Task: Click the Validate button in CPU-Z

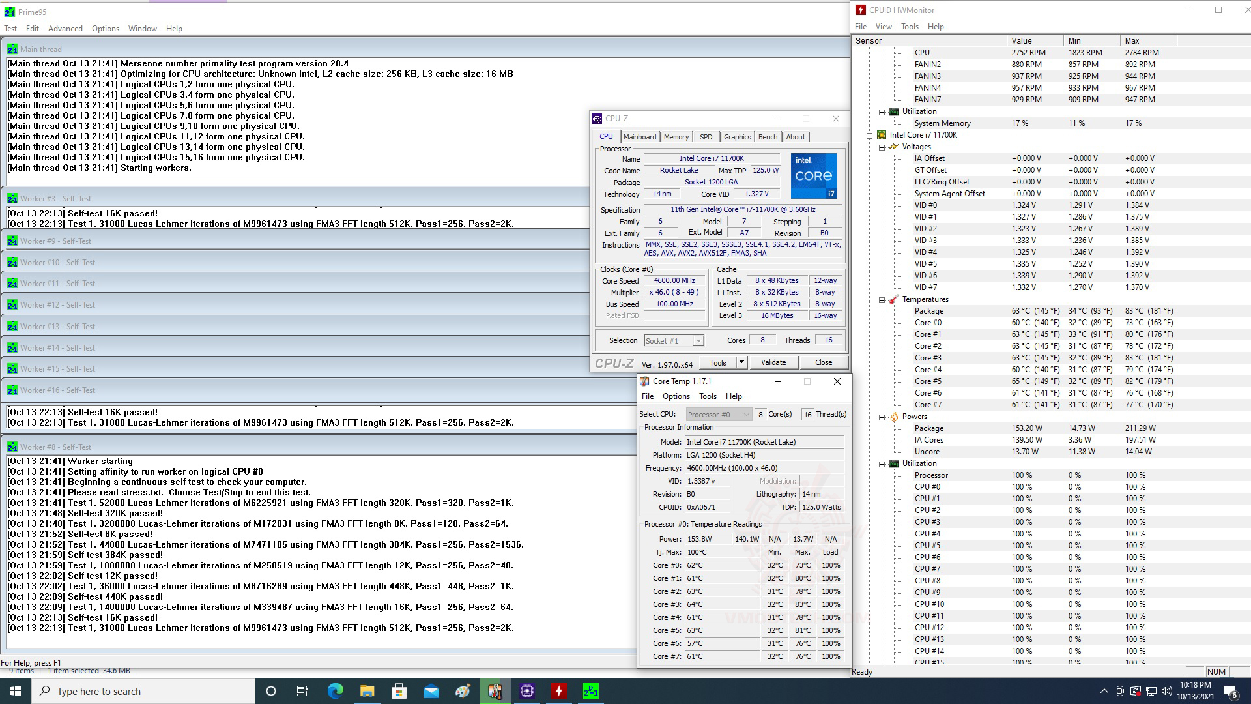Action: click(x=773, y=362)
